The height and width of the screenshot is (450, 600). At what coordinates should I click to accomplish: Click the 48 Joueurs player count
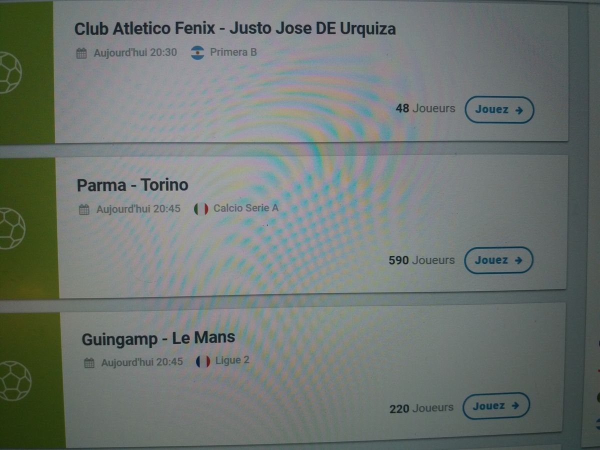[425, 108]
